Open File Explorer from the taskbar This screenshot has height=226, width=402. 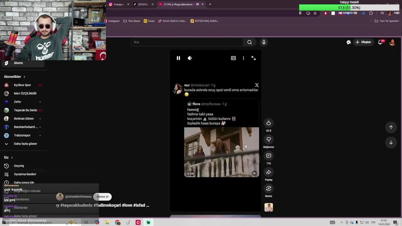click(107, 223)
